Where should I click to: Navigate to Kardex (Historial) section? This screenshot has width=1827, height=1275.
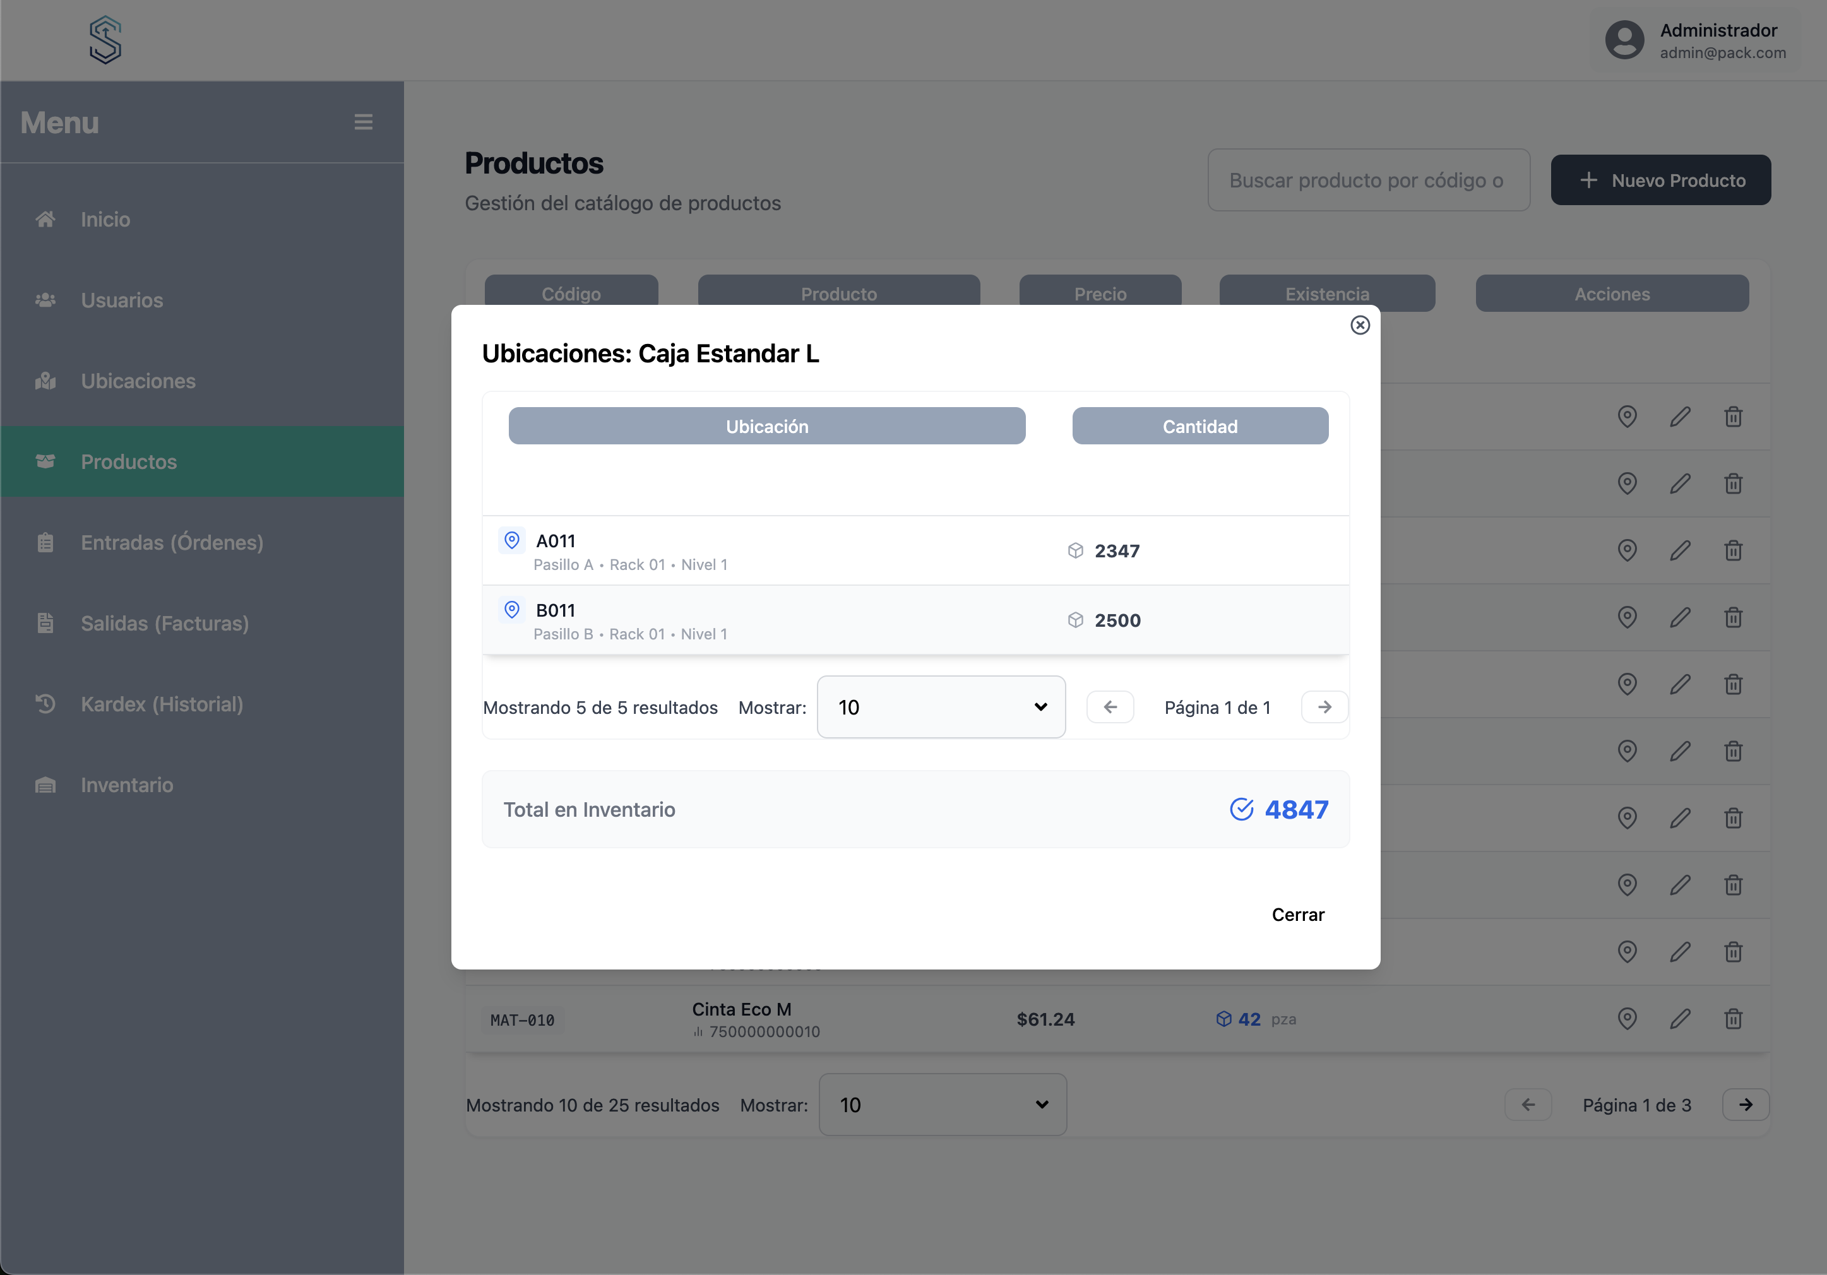pos(162,704)
